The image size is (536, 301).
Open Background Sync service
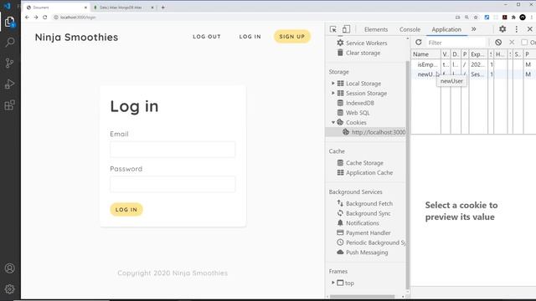point(368,213)
